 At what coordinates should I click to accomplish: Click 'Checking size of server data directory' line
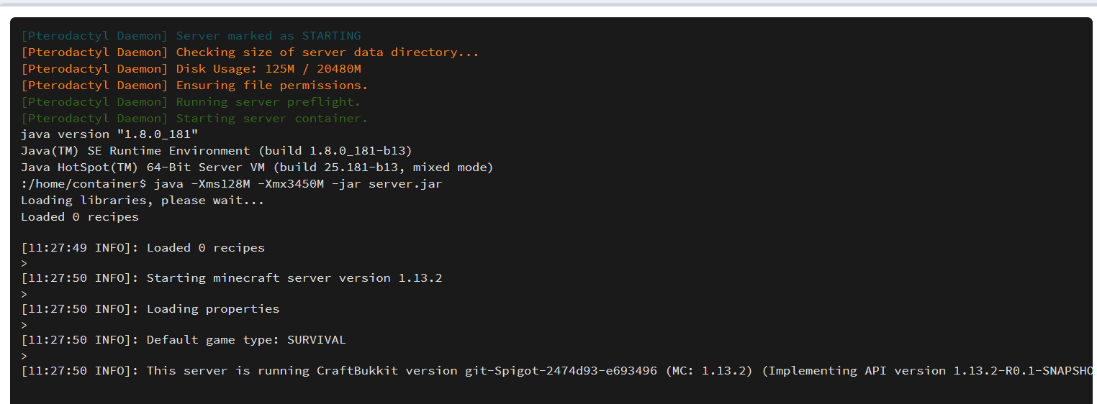point(250,52)
